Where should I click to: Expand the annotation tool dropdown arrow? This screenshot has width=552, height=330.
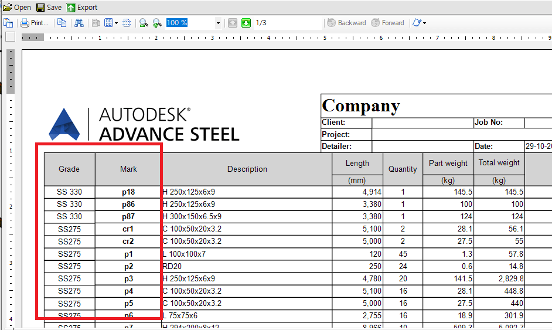425,23
